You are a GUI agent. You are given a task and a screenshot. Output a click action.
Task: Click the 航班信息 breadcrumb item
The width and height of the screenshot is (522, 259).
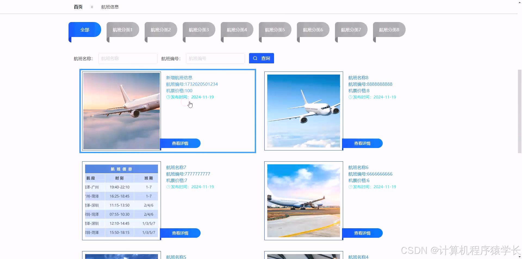coord(110,7)
